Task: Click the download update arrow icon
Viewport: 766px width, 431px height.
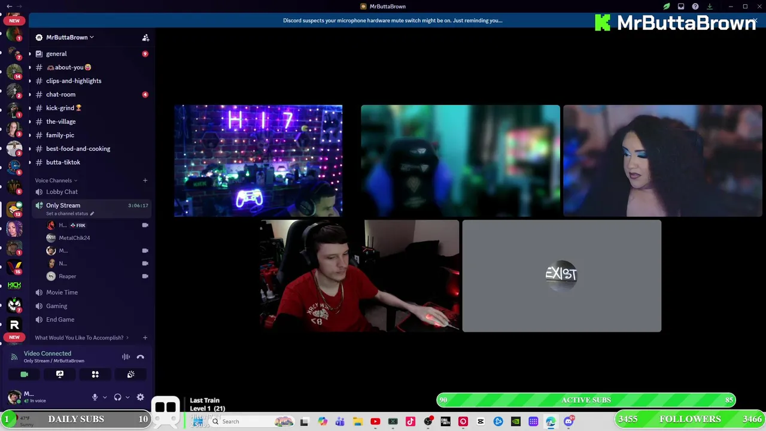Action: coord(710,7)
